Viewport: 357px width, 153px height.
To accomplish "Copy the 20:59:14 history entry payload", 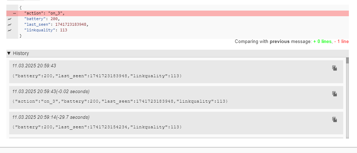I will 334,120.
